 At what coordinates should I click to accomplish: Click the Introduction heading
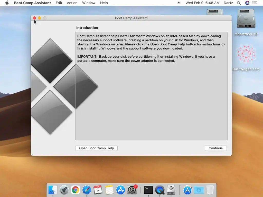(x=87, y=28)
